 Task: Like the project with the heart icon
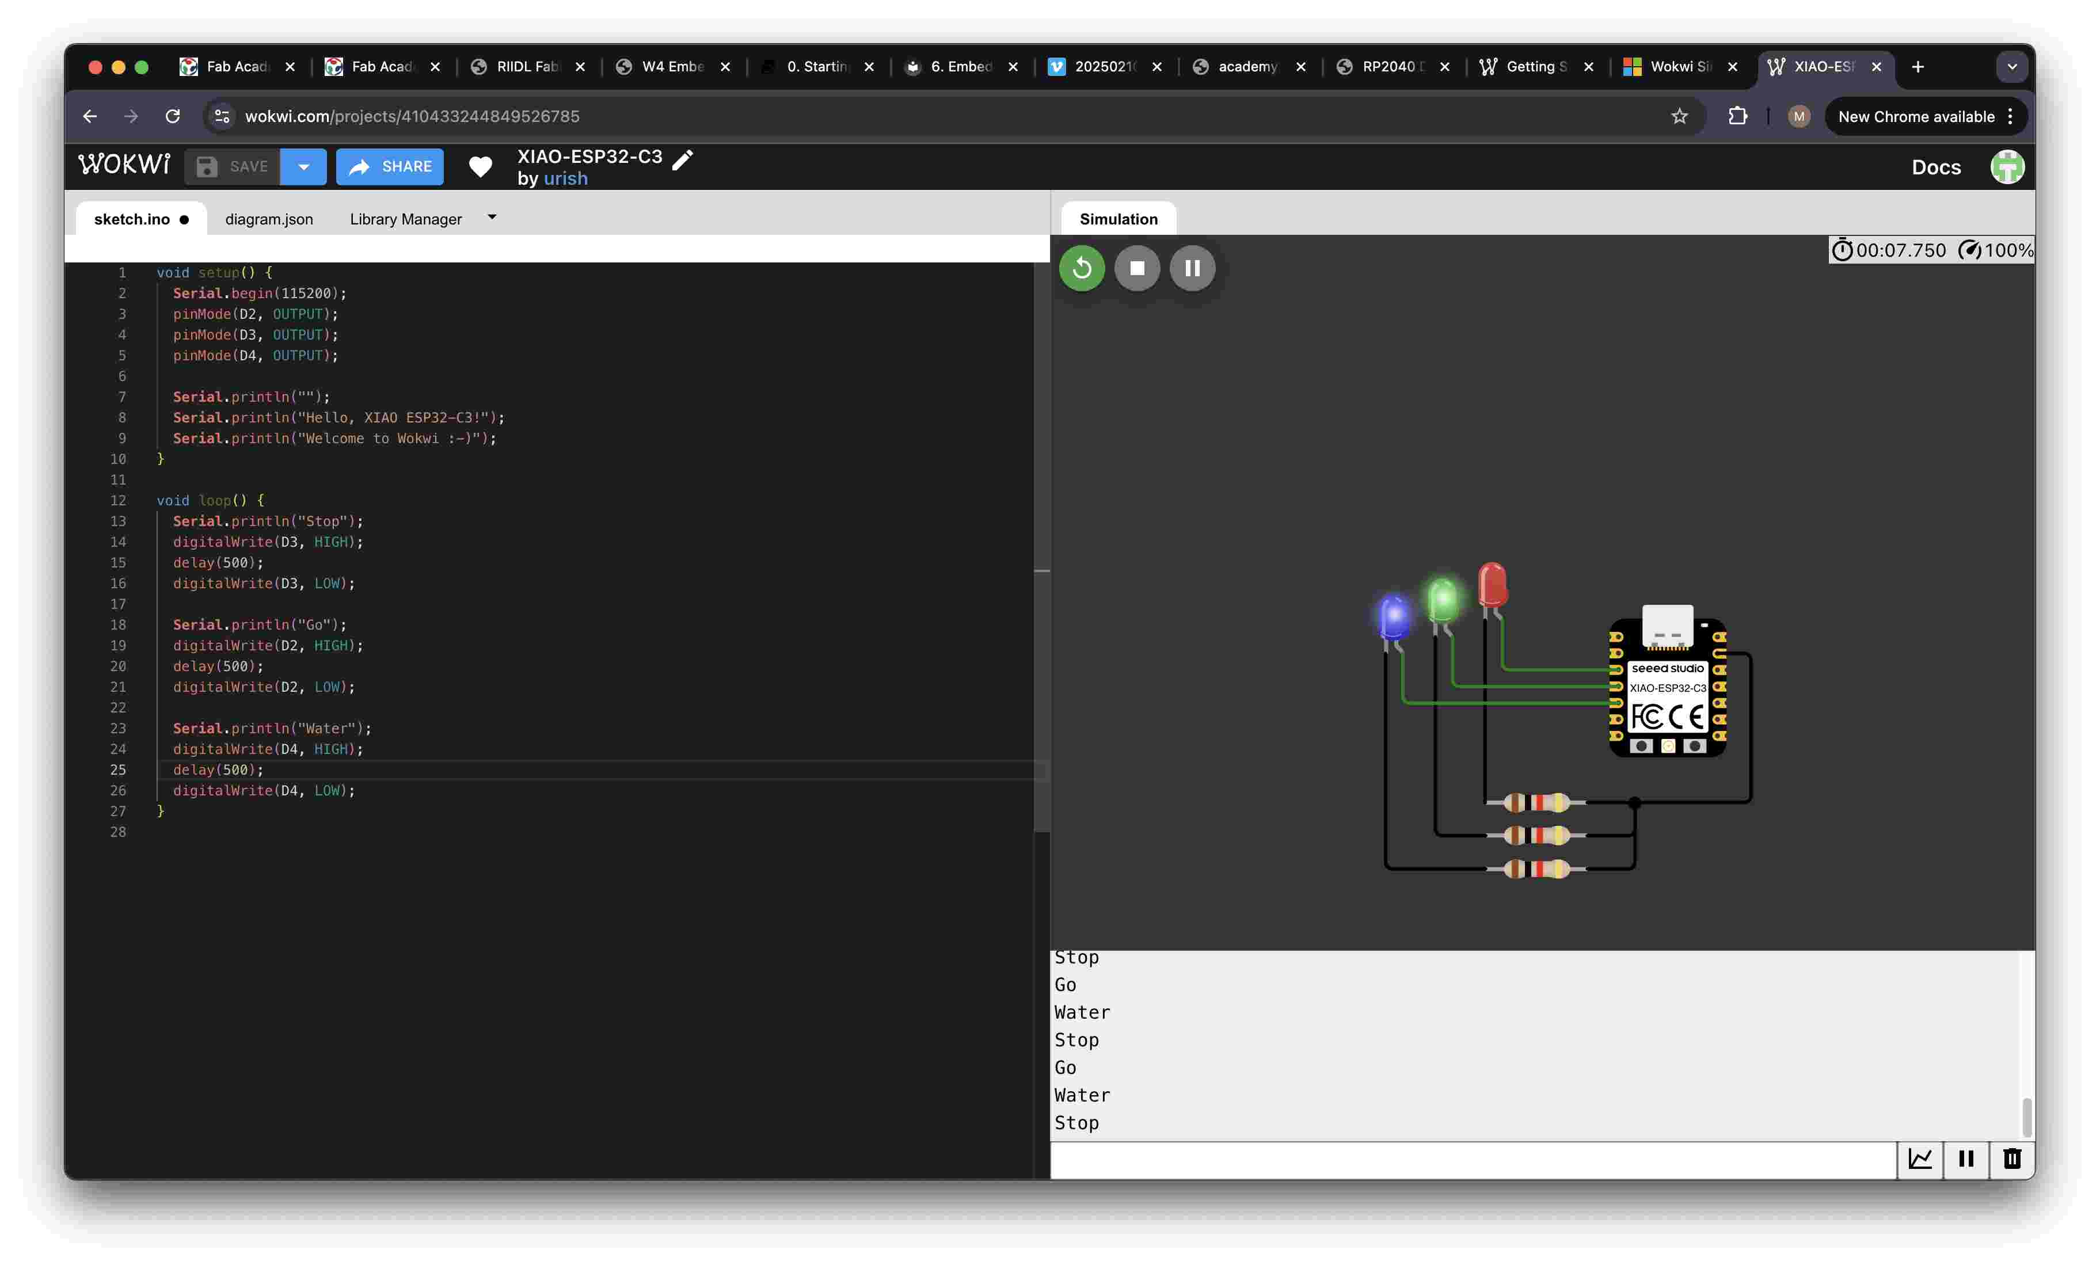481,167
